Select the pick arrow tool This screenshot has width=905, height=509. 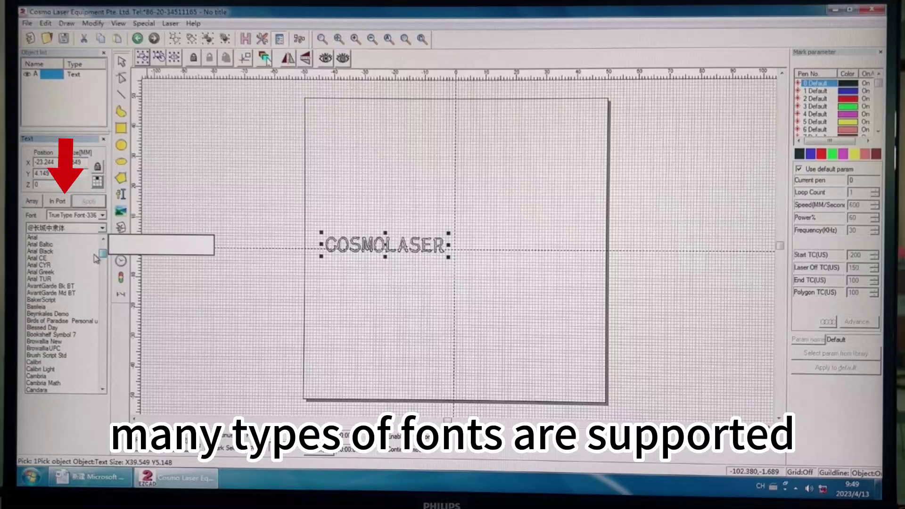point(122,62)
